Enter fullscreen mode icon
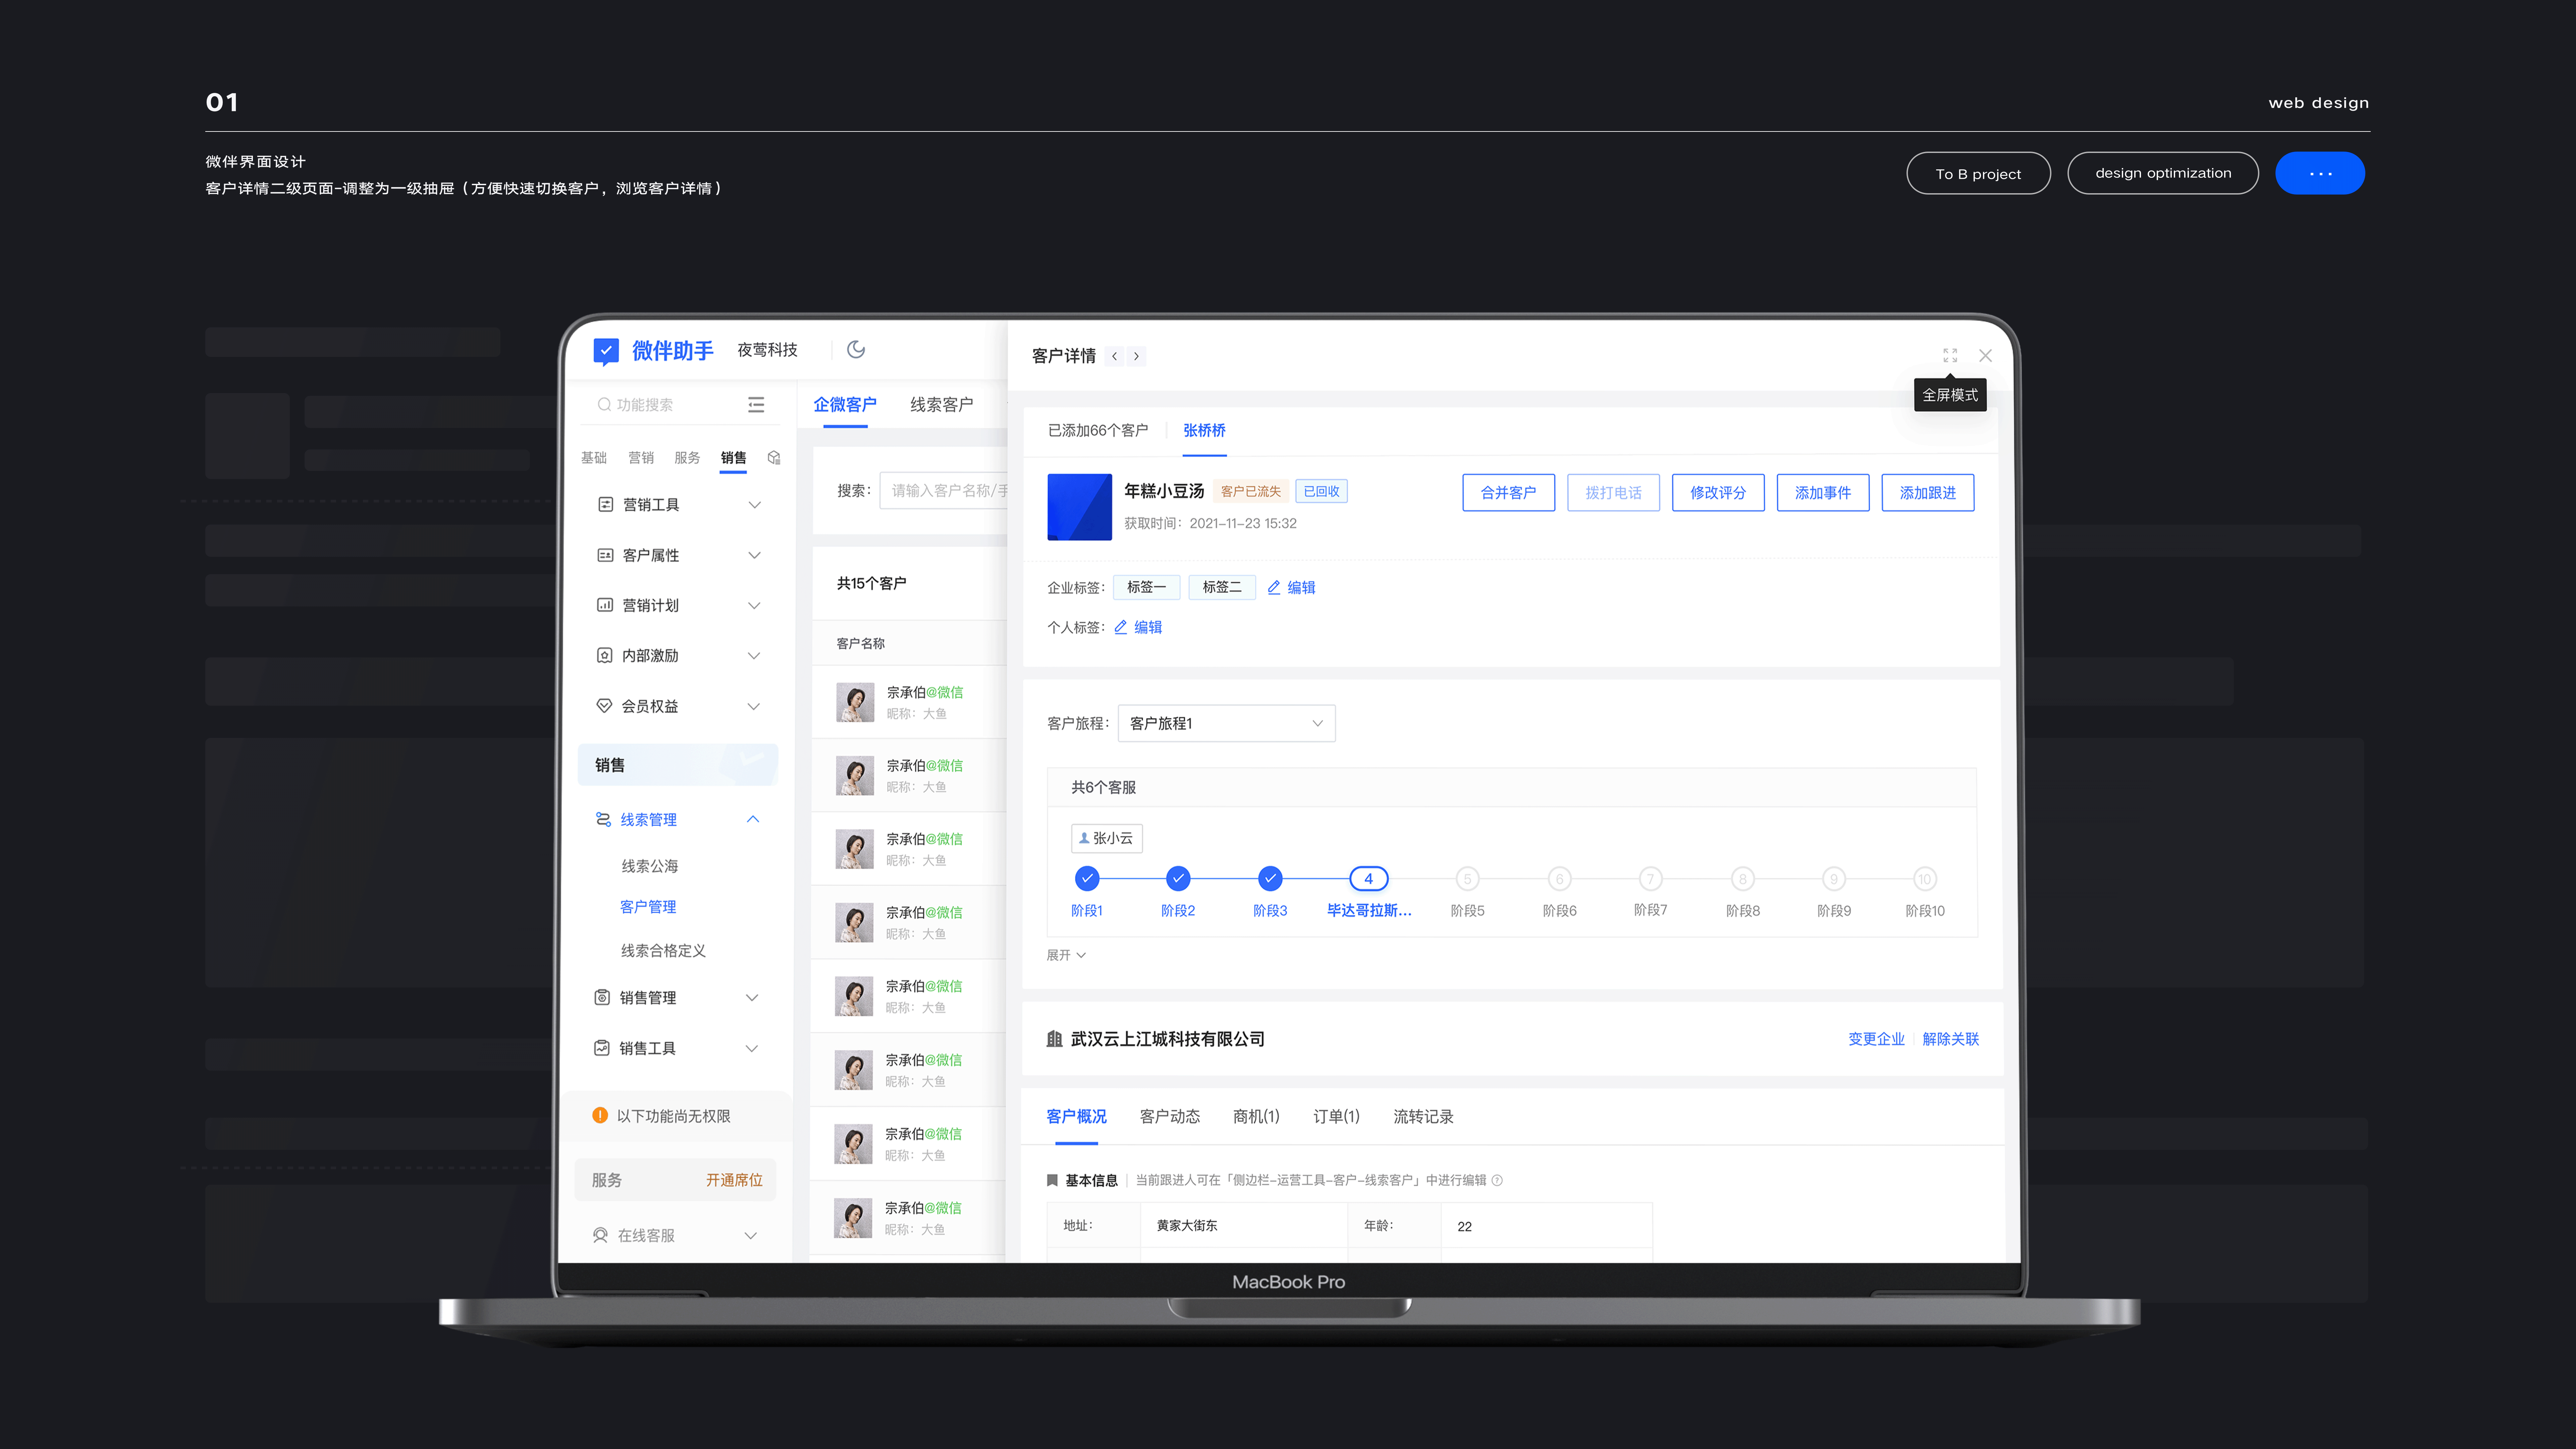The width and height of the screenshot is (2576, 1449). pos(1950,356)
